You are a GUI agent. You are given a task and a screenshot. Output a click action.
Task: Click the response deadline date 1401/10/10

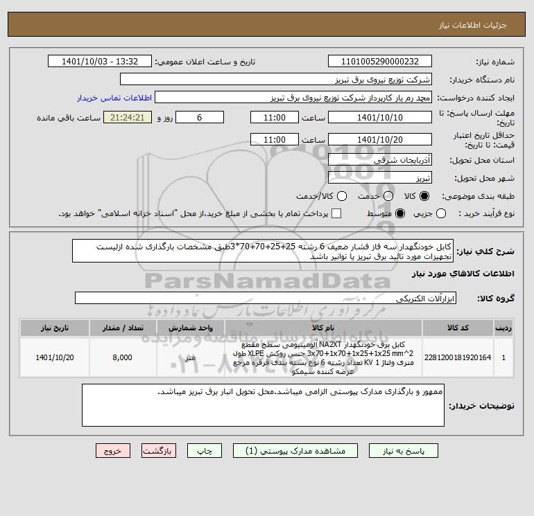380,117
